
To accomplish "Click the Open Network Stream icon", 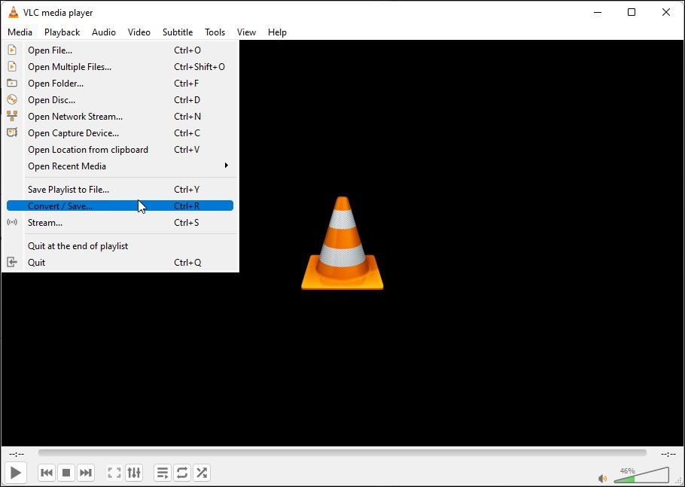I will (11, 116).
